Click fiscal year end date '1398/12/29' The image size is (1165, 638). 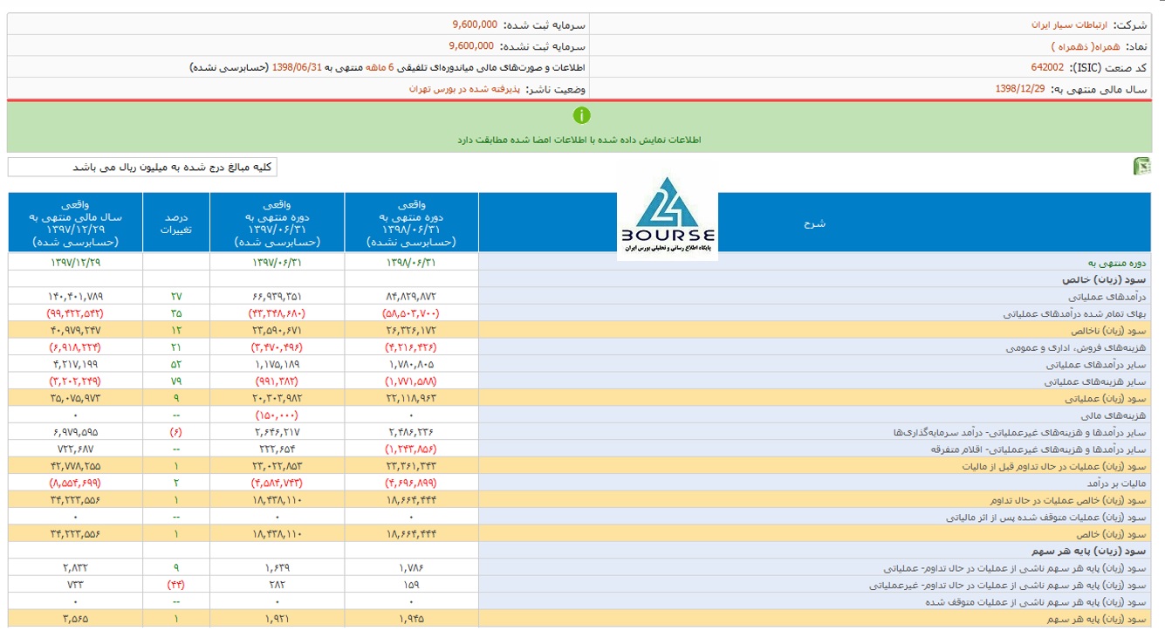click(x=1019, y=89)
